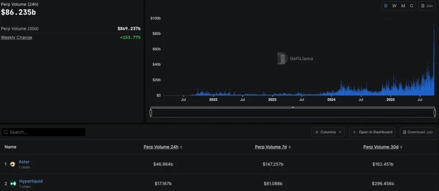439x191 pixels.
Task: Click the Open in Dashboard button
Action: (x=373, y=132)
